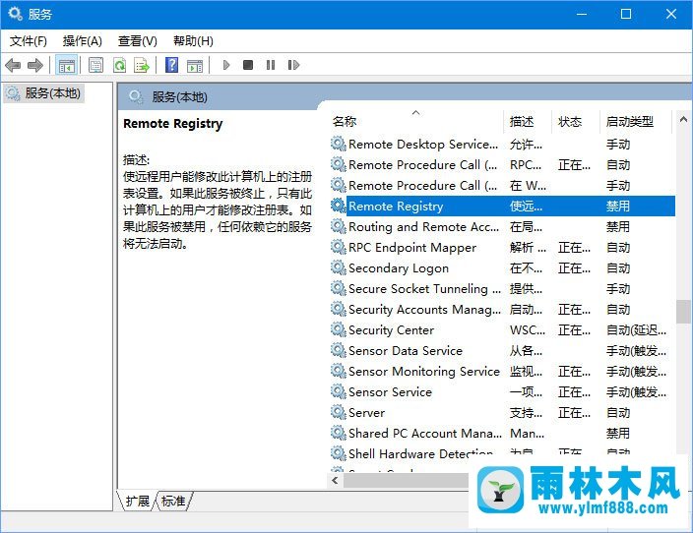693x533 pixels.
Task: Click the Back arrow toolbar icon
Action: (13, 65)
